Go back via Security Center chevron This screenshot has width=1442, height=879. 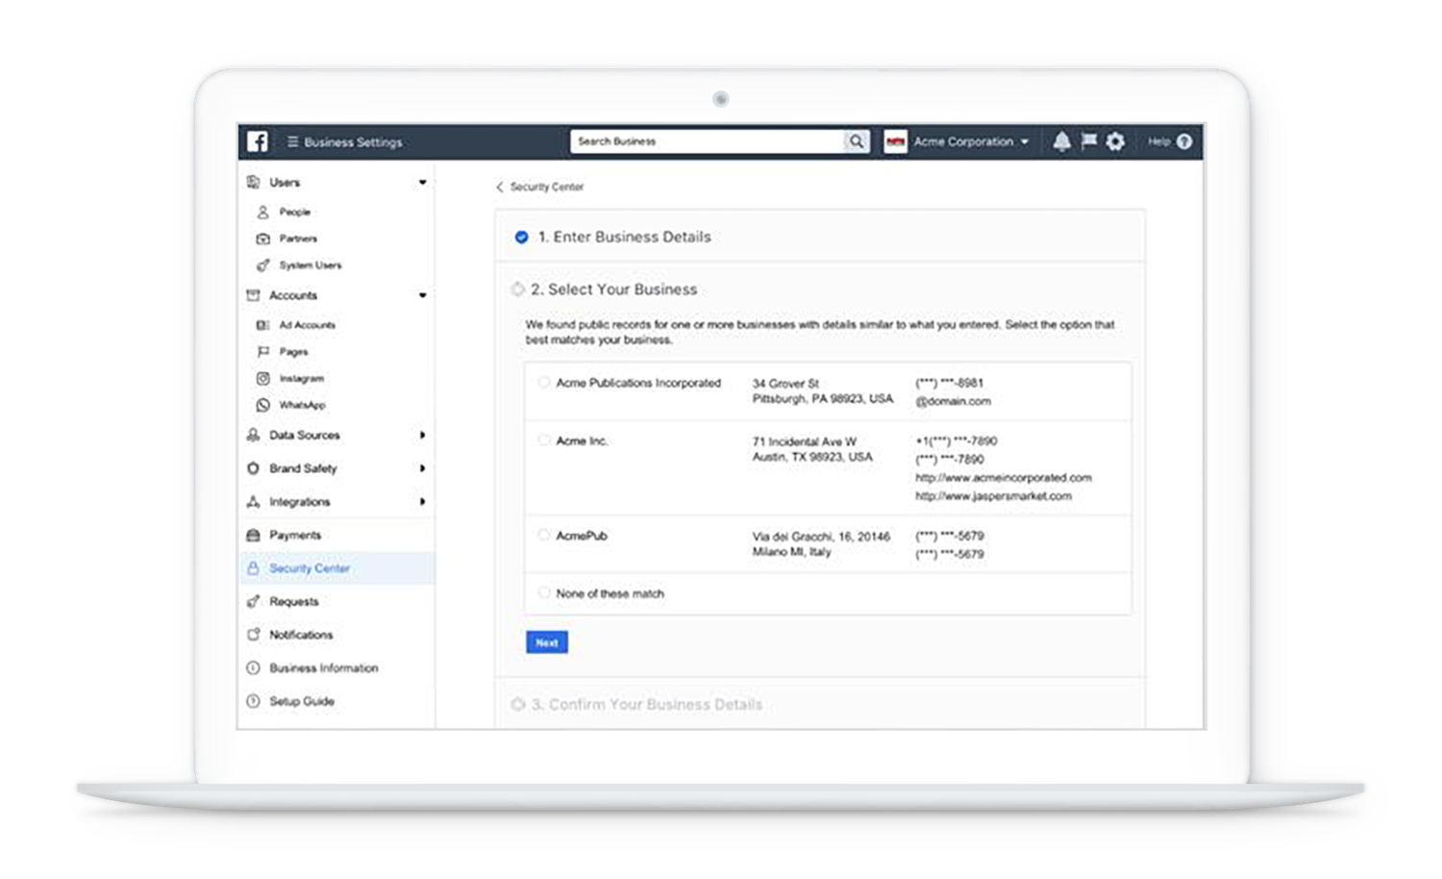click(500, 187)
